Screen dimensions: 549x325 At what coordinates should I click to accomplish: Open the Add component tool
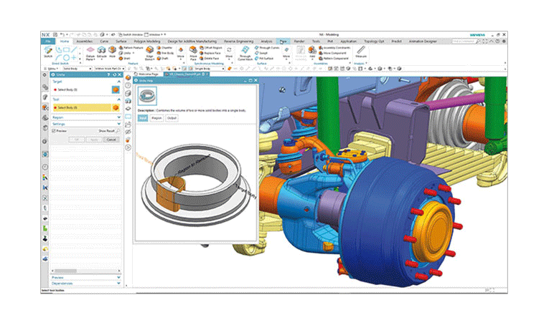click(312, 52)
